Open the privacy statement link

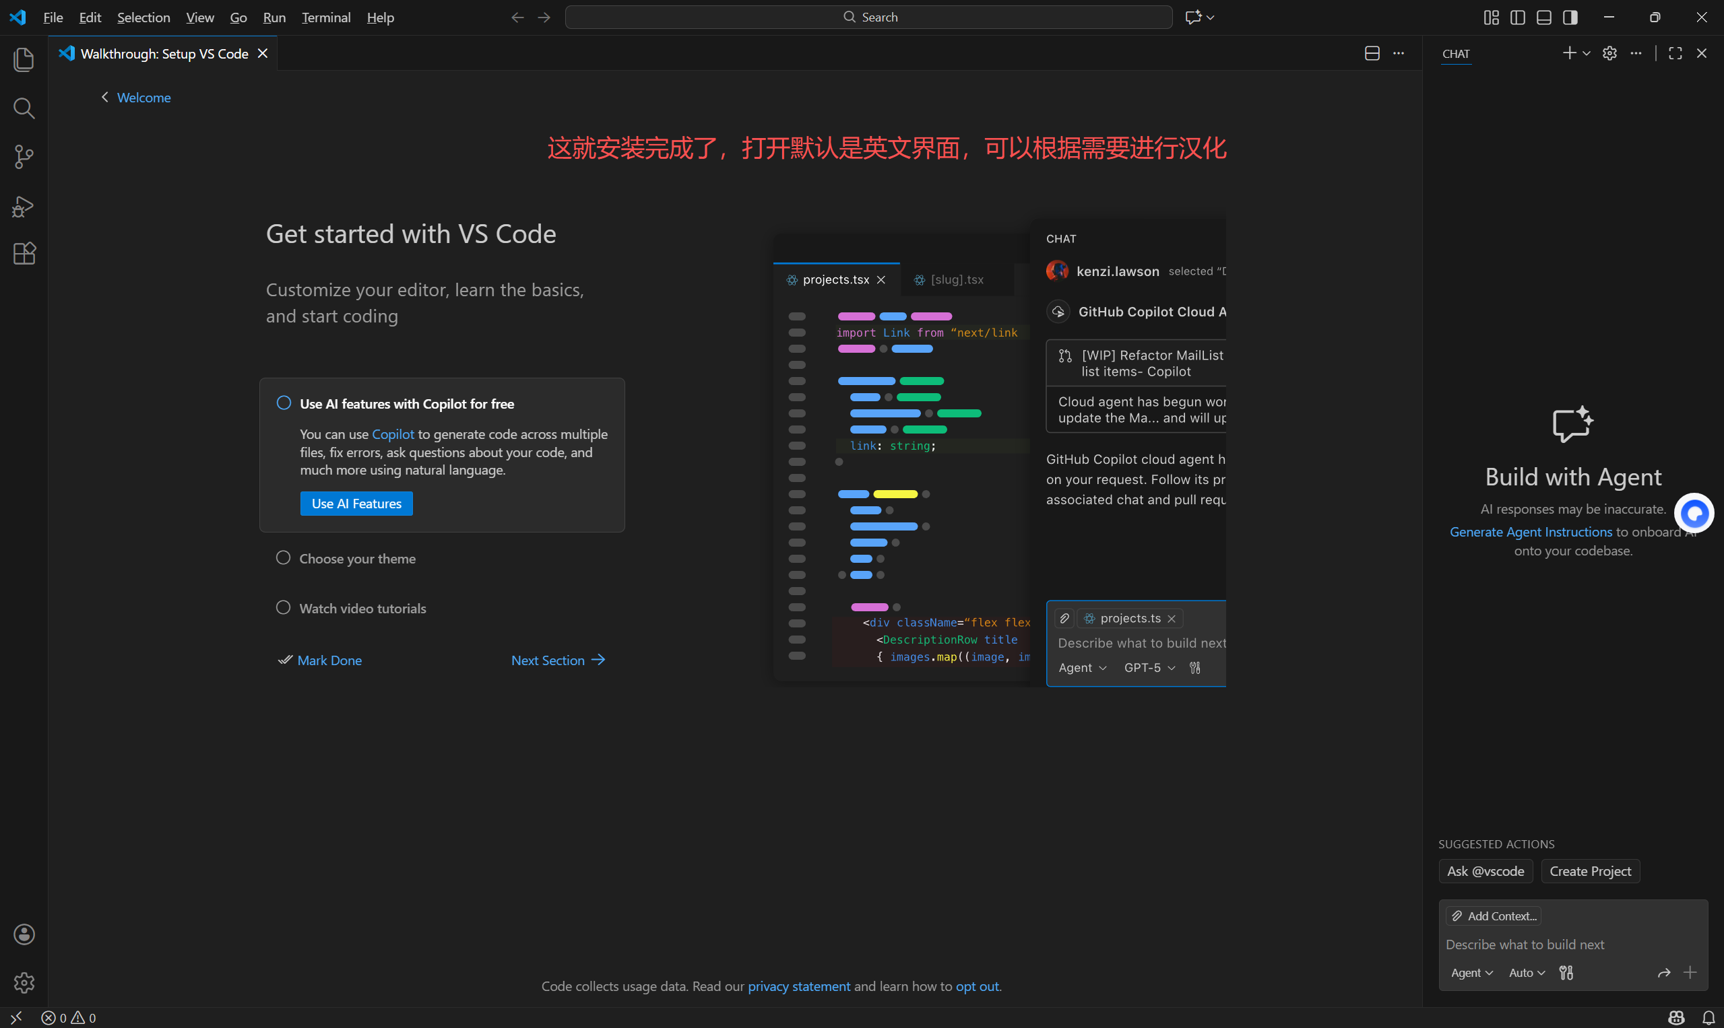point(798,986)
